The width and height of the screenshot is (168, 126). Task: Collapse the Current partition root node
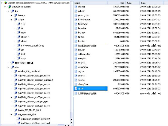2,3
